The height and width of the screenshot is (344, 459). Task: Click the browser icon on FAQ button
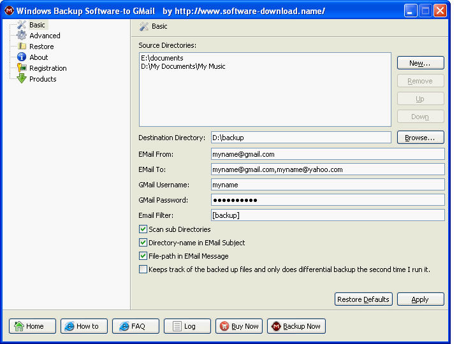point(124,326)
